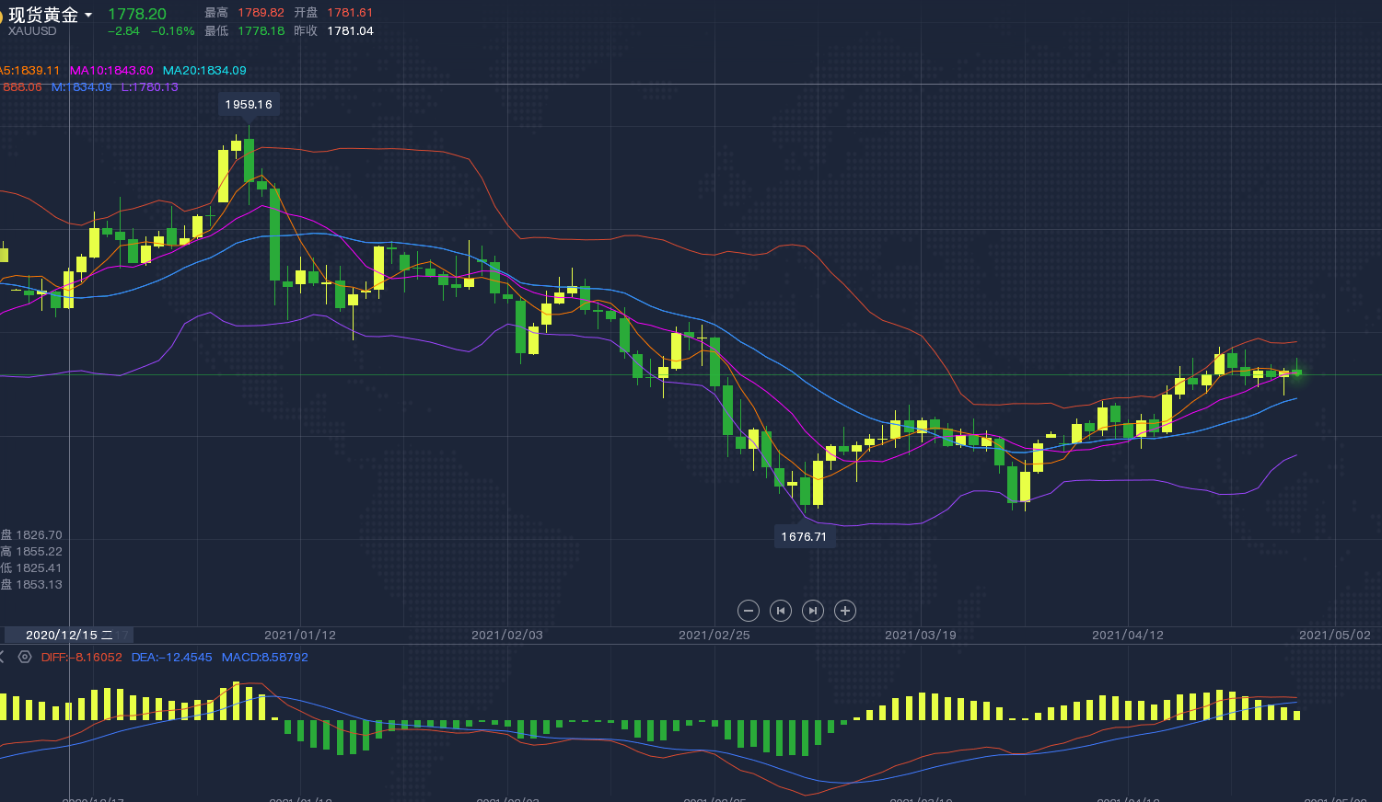Click the DEA:-12.4545 indicator value
The image size is (1382, 802).
(x=171, y=658)
